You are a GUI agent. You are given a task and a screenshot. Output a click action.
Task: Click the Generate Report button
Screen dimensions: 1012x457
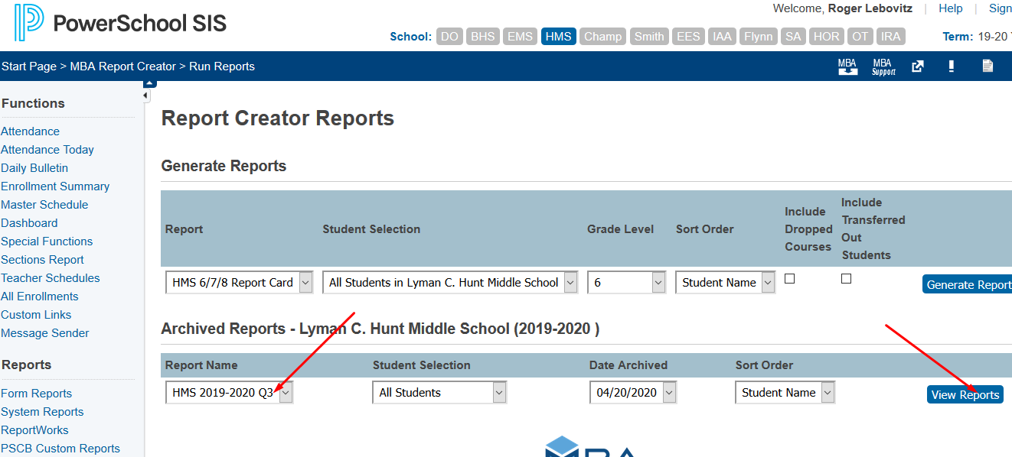967,284
